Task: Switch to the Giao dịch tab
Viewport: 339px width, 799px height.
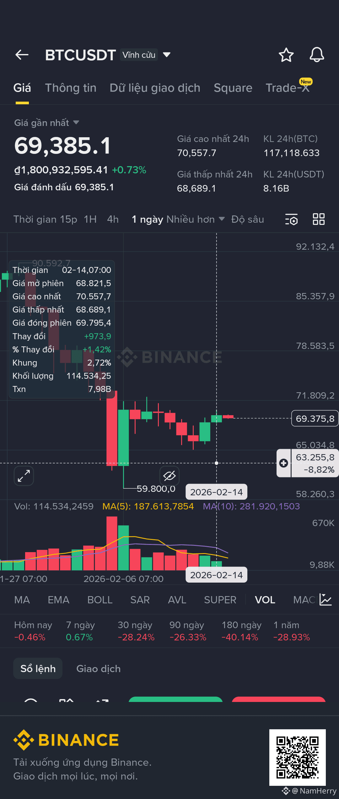Action: [99, 668]
